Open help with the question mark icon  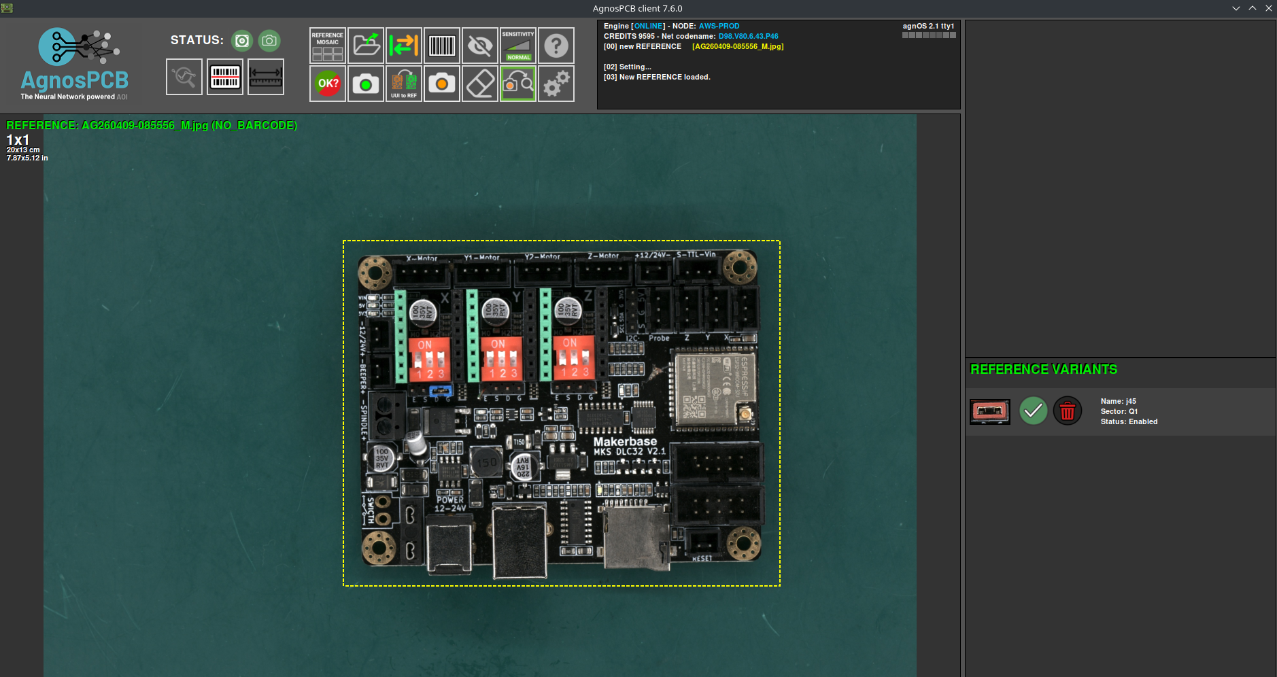coord(556,46)
